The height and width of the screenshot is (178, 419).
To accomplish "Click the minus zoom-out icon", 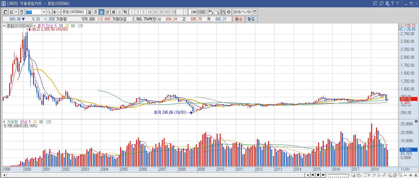I will 405,175.
